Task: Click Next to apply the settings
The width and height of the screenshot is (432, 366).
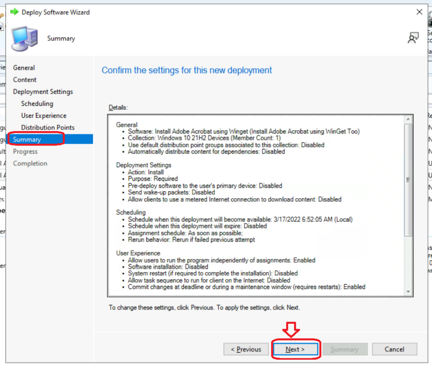Action: (295, 349)
